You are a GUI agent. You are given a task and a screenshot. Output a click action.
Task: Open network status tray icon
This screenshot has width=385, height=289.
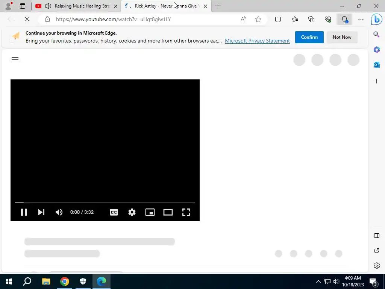[327, 281]
